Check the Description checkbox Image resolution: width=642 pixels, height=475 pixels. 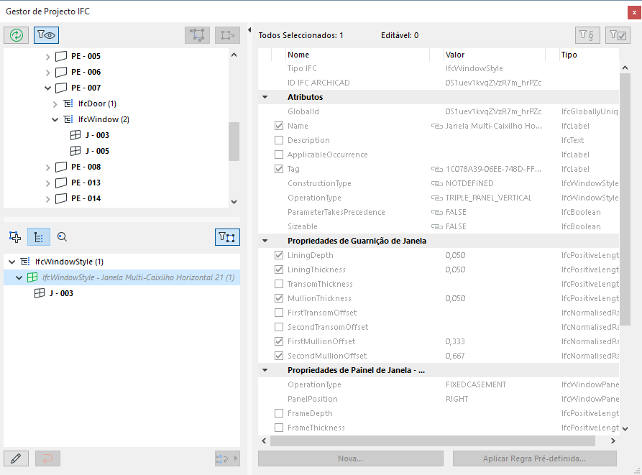click(279, 140)
